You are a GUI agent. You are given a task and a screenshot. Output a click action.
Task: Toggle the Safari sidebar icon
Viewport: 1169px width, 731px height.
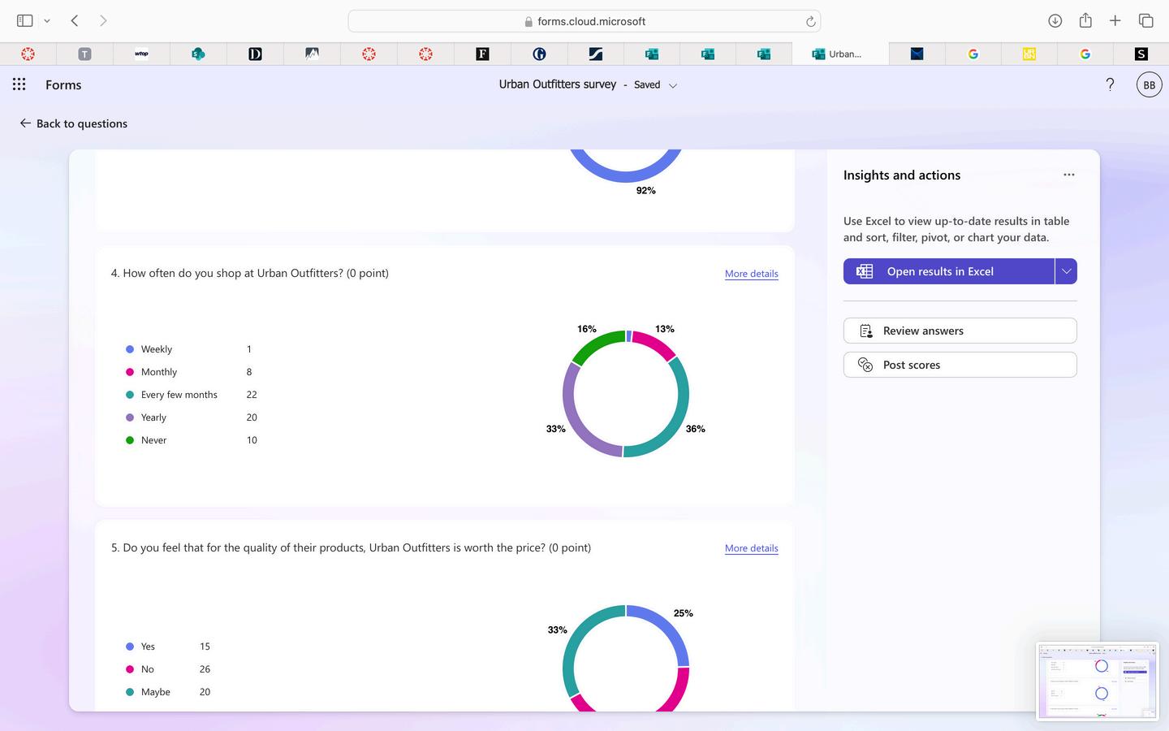pyautogui.click(x=24, y=20)
